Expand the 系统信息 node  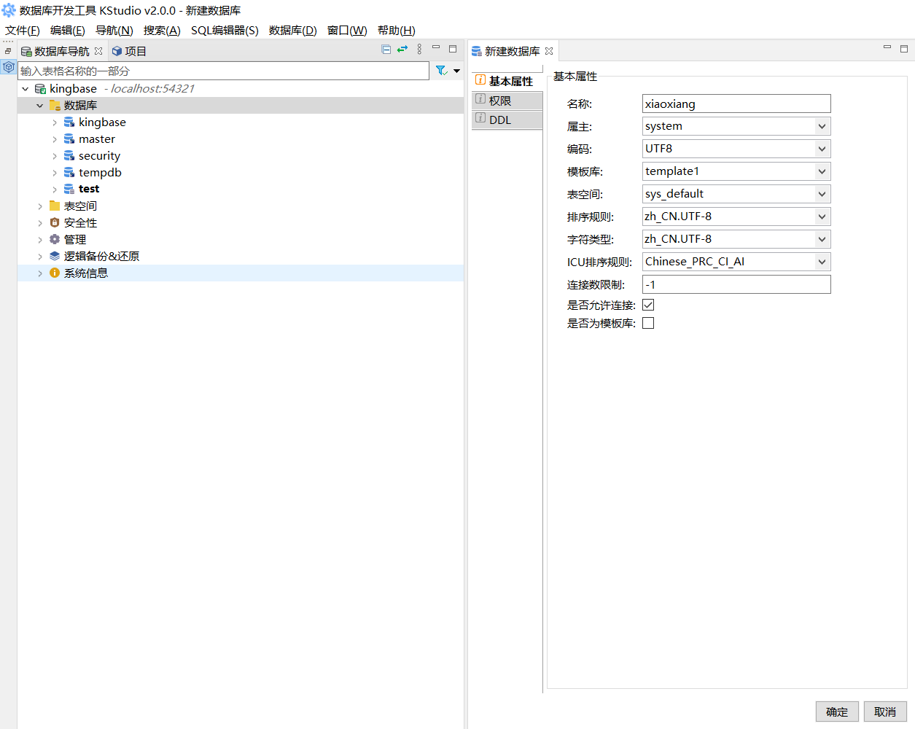(x=40, y=273)
